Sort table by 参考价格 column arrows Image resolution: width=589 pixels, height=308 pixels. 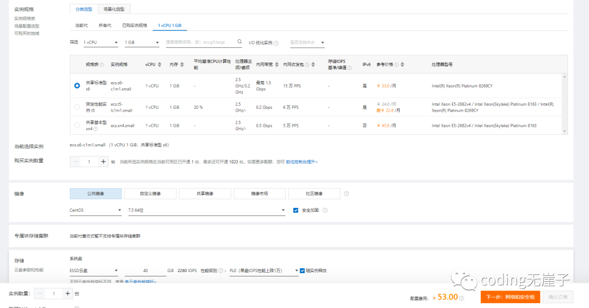pos(402,64)
